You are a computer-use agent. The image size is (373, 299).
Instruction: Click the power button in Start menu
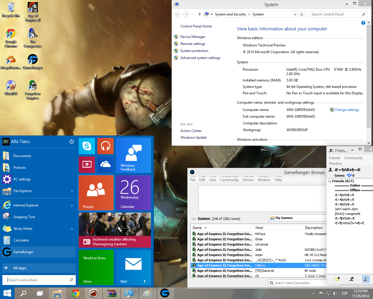pos(72,141)
